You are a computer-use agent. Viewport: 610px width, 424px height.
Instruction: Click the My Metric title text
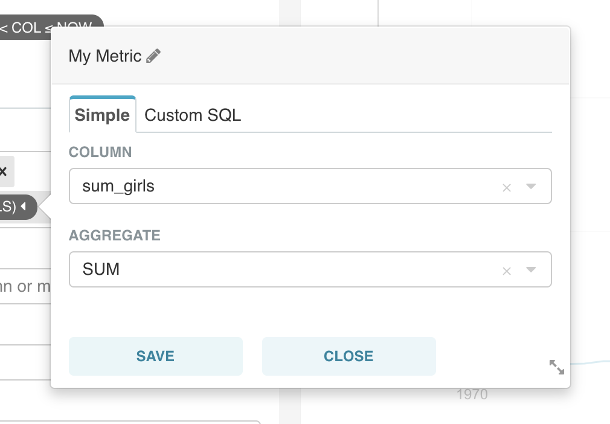click(x=105, y=56)
